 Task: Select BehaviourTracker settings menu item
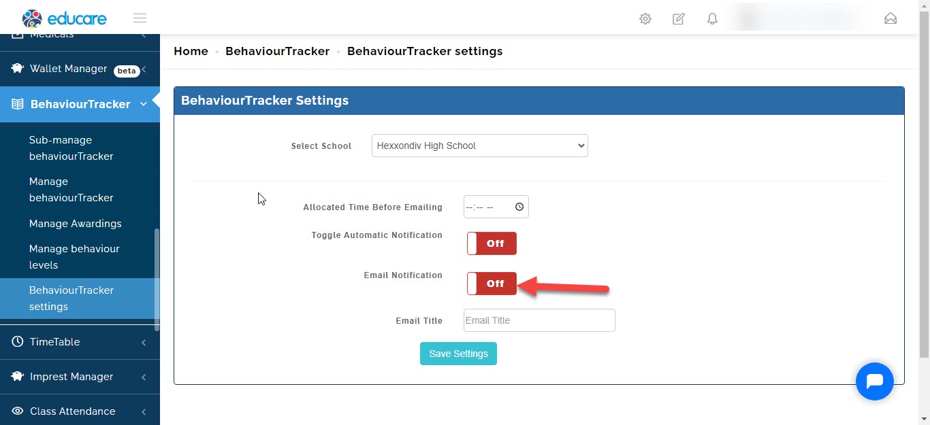(80, 299)
